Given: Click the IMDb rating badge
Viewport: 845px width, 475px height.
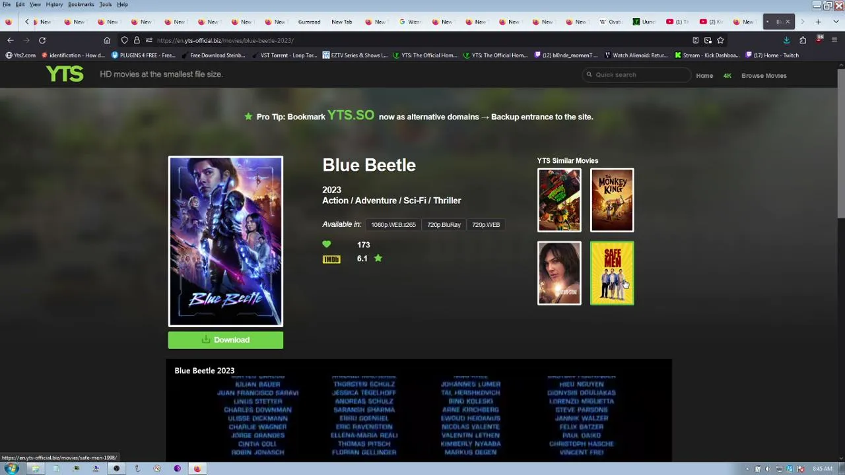Looking at the screenshot, I should [331, 259].
